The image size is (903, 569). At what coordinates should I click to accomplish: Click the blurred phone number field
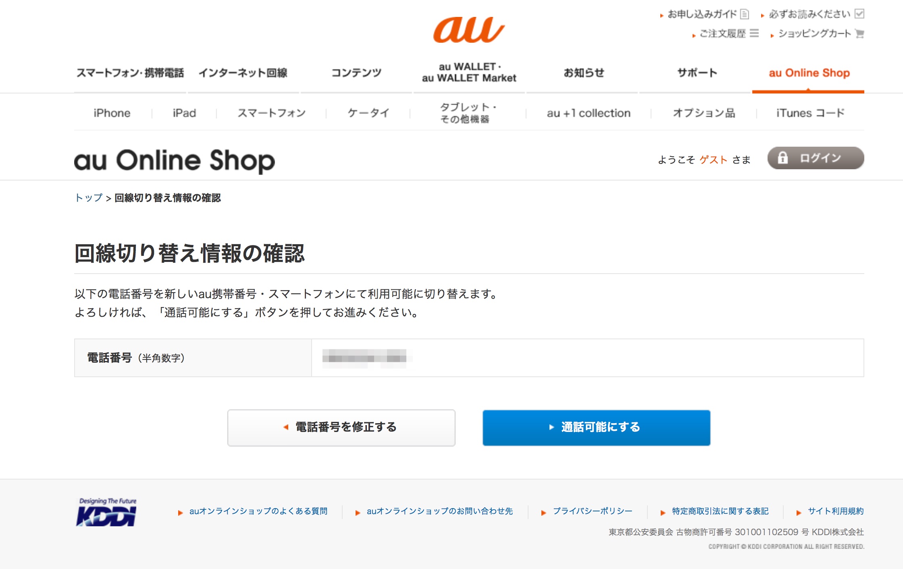pyautogui.click(x=364, y=358)
